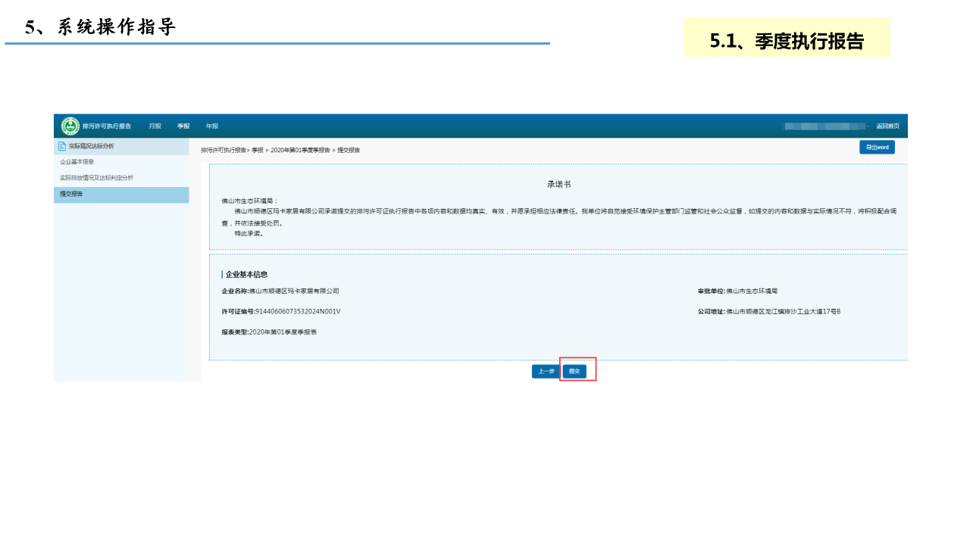The width and height of the screenshot is (970, 545).
Task: Click the 季报 breadcrumb link
Action: (258, 151)
